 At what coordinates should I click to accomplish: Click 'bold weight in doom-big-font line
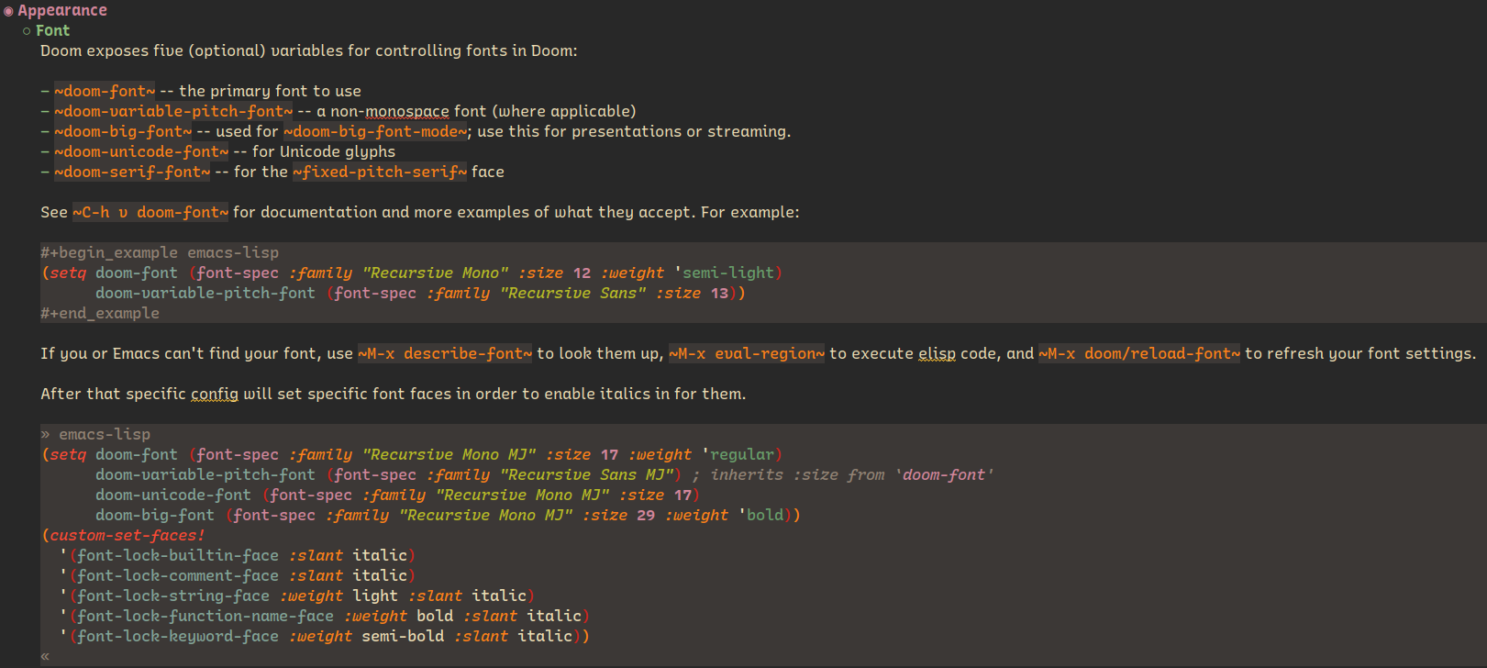pyautogui.click(x=761, y=515)
